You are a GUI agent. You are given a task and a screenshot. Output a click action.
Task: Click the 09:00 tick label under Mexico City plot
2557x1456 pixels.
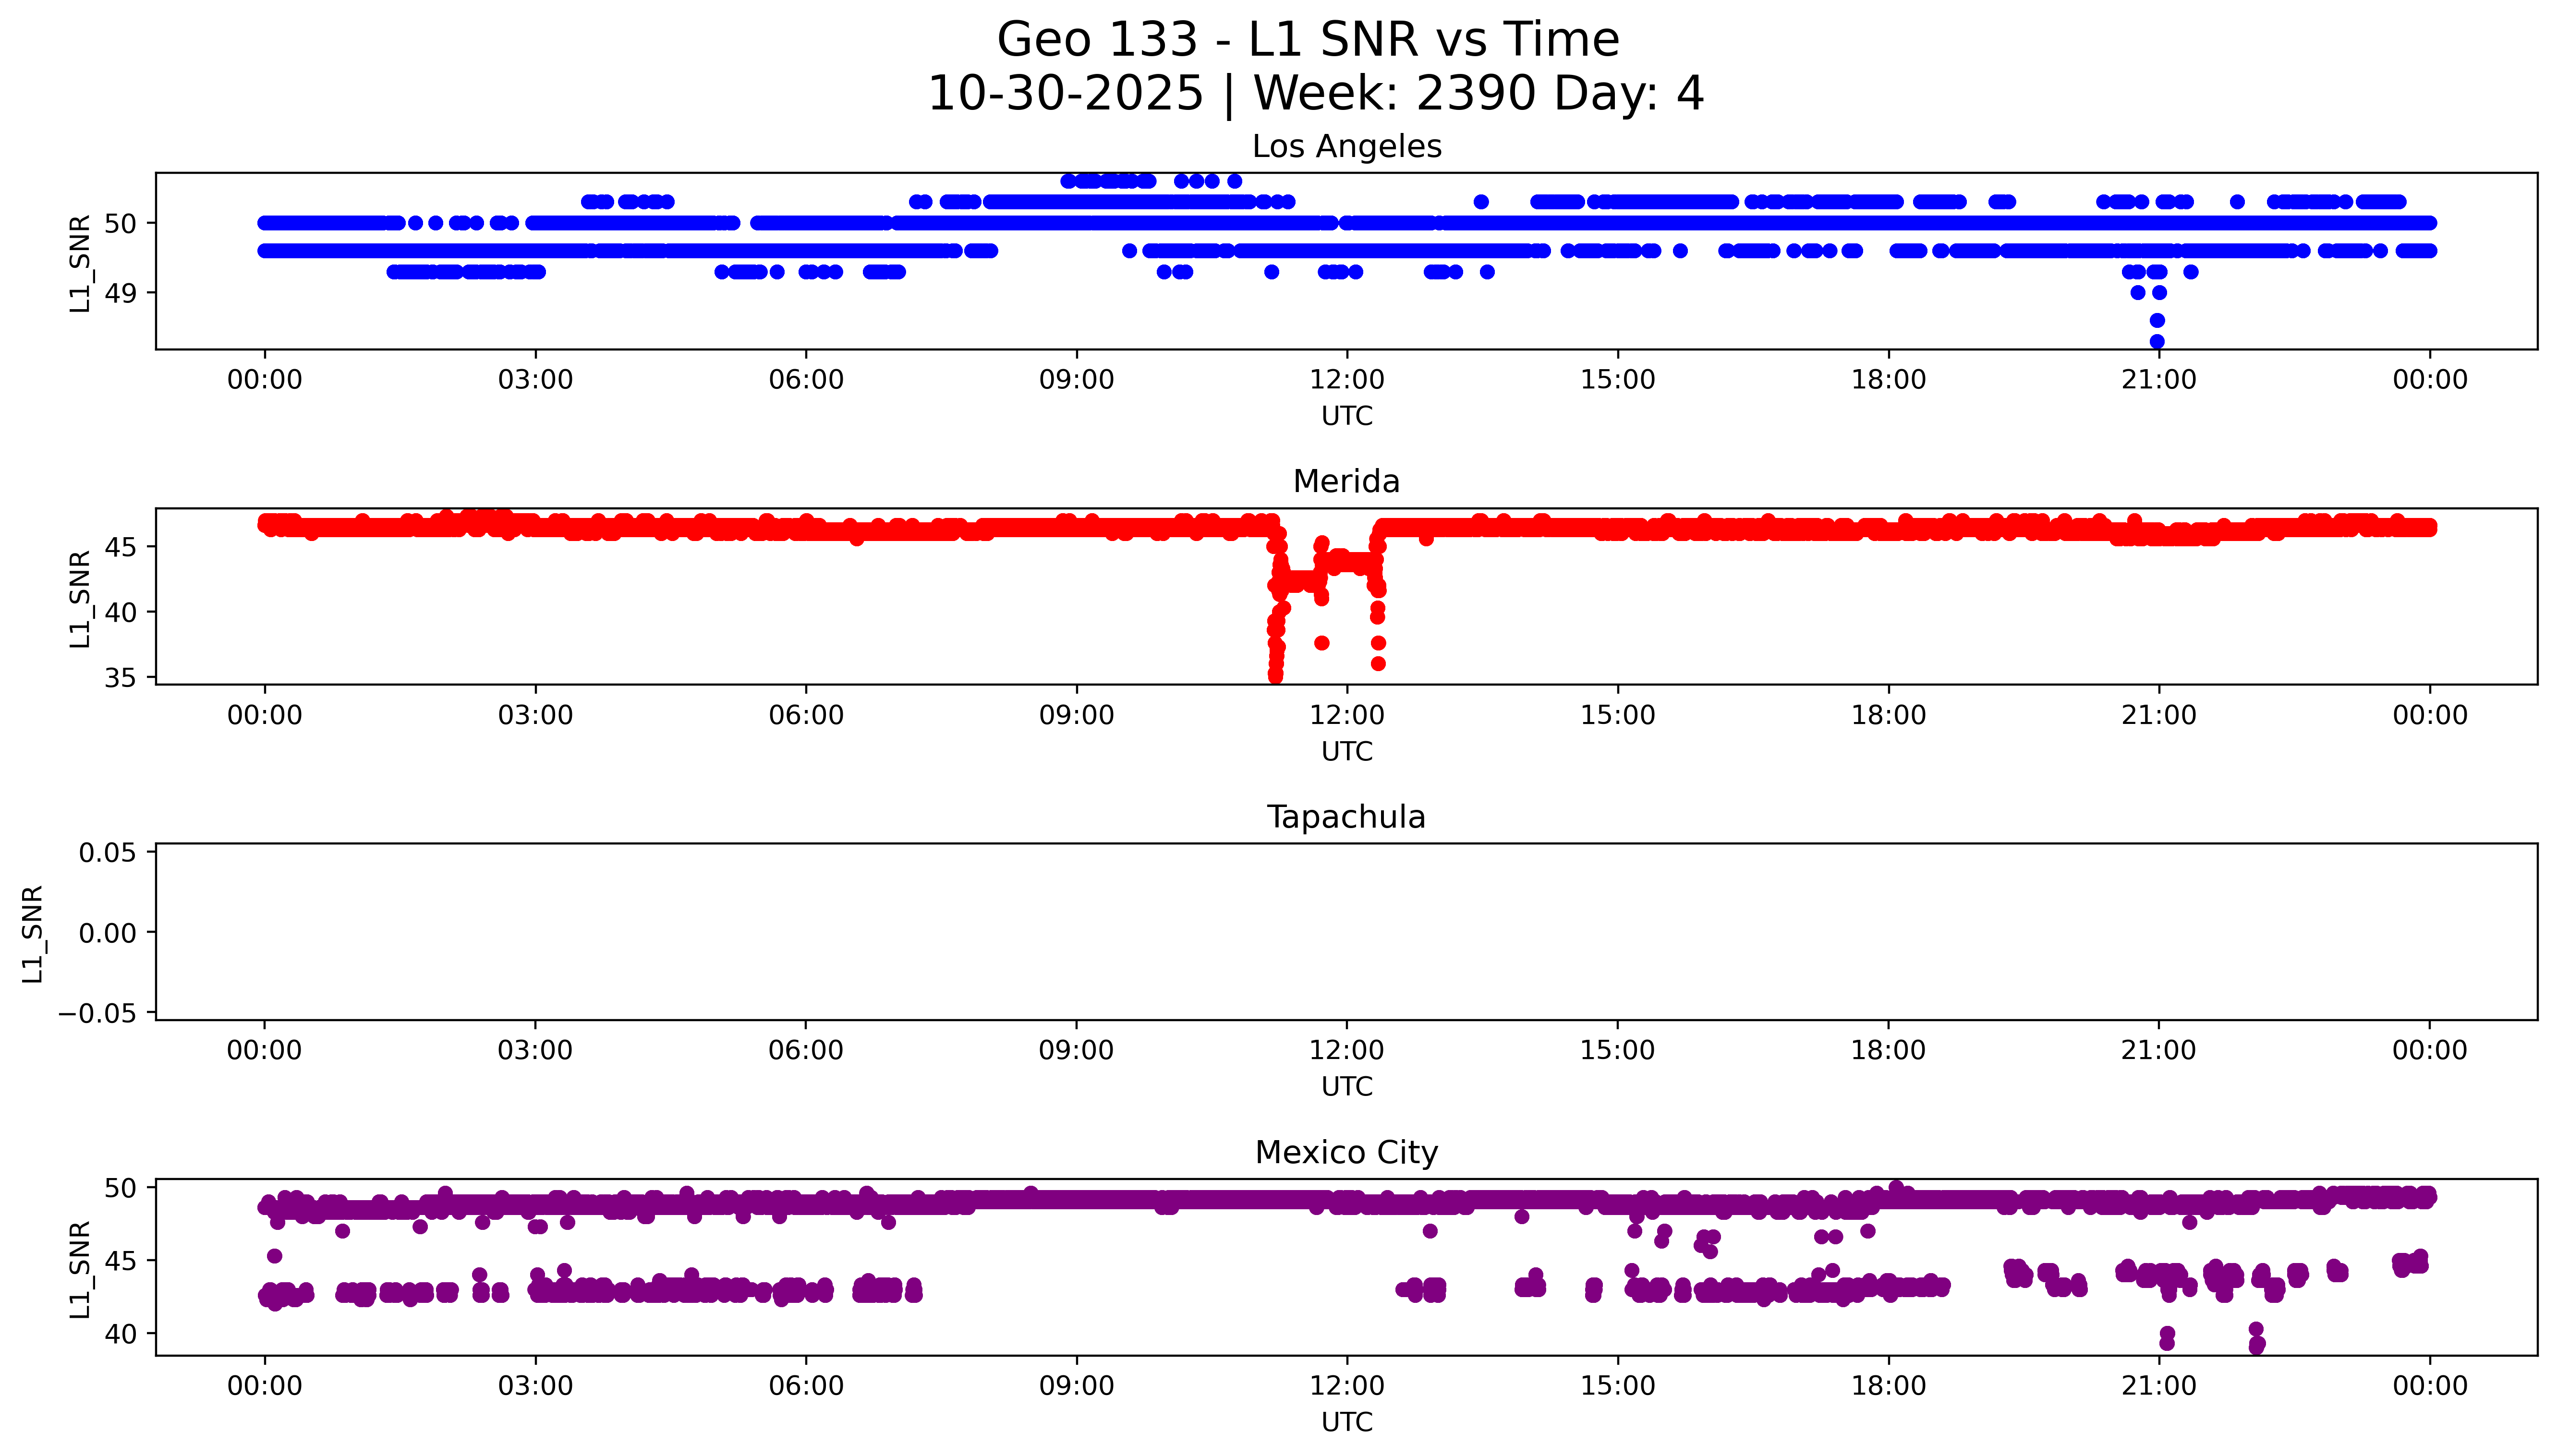pos(1076,1386)
